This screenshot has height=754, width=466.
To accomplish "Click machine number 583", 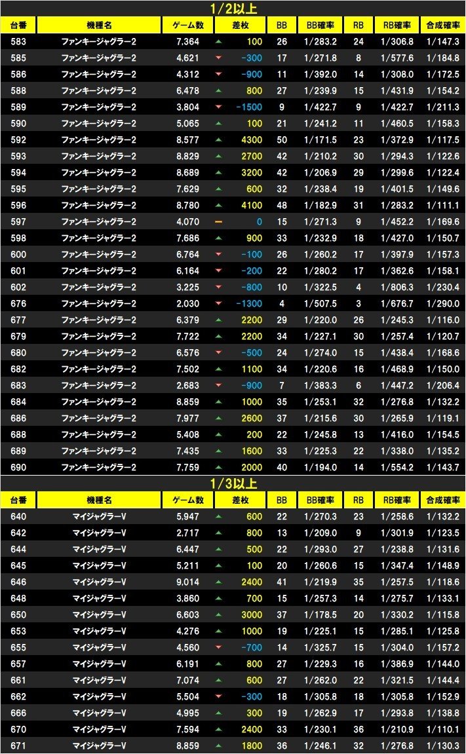I will (18, 42).
